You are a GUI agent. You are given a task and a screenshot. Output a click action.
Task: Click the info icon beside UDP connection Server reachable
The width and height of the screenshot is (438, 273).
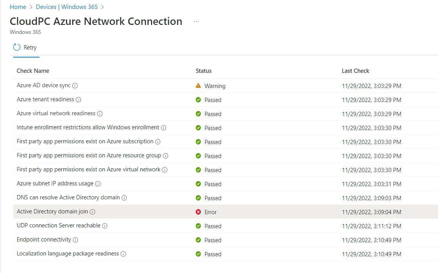coord(105,226)
